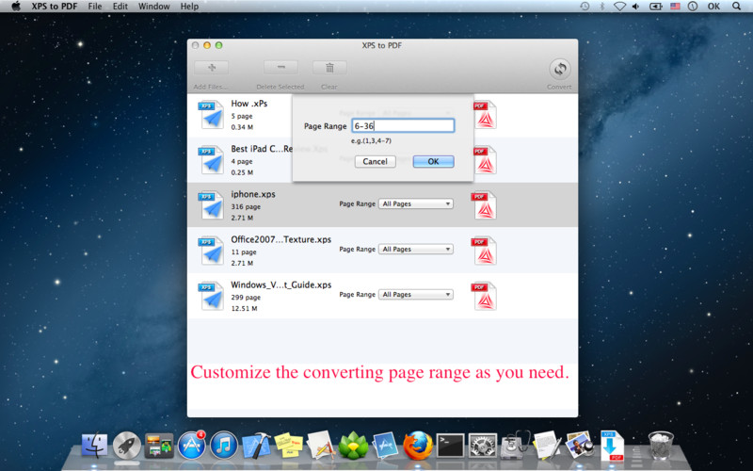753x471 pixels.
Task: Open System Preferences gear in dock
Action: 483,445
